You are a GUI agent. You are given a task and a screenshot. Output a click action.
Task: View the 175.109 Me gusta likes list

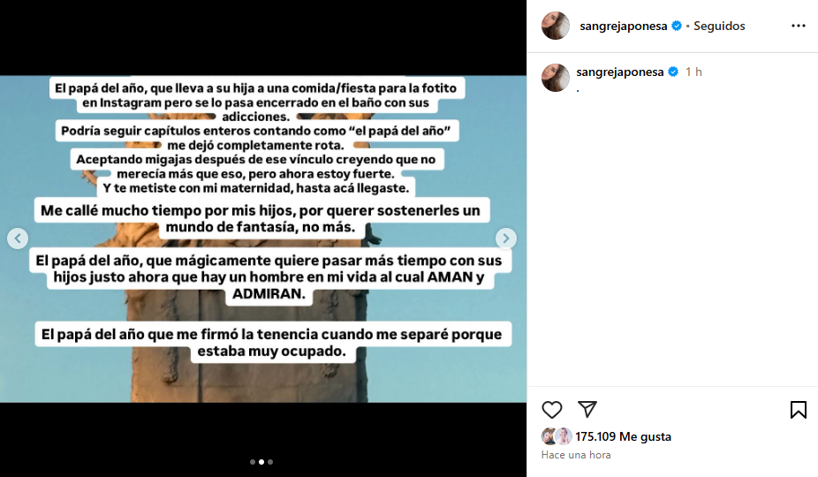tap(623, 437)
